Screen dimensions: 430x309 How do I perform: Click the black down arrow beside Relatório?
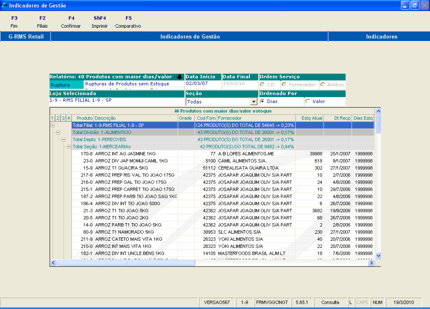[180, 77]
